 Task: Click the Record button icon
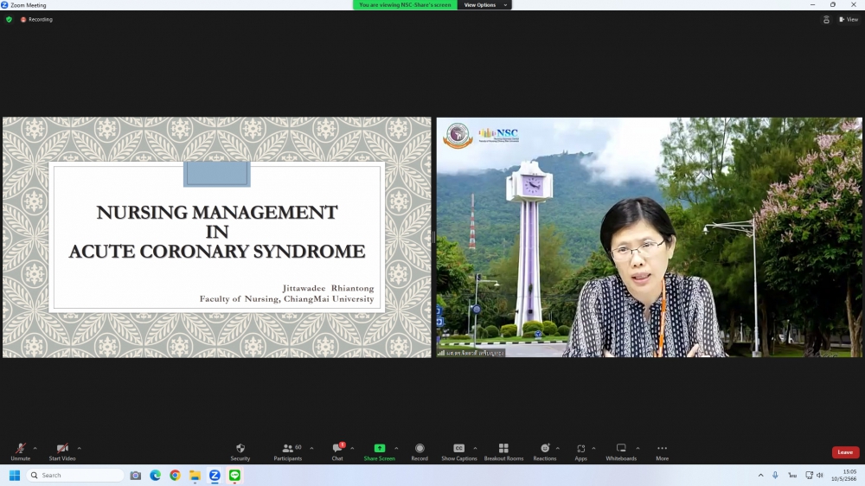pyautogui.click(x=420, y=449)
